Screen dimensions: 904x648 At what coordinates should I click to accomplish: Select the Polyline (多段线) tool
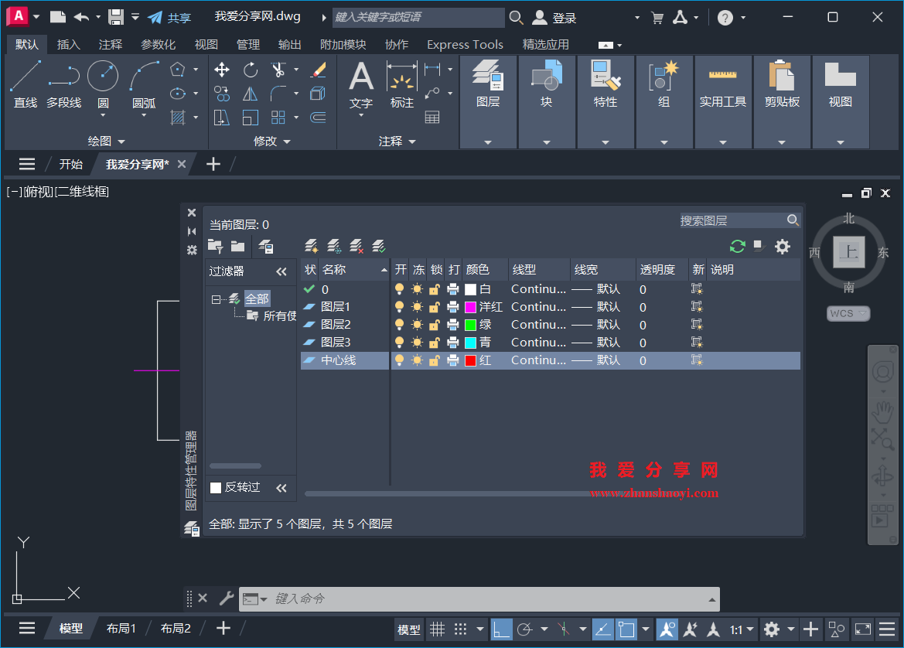pyautogui.click(x=64, y=85)
